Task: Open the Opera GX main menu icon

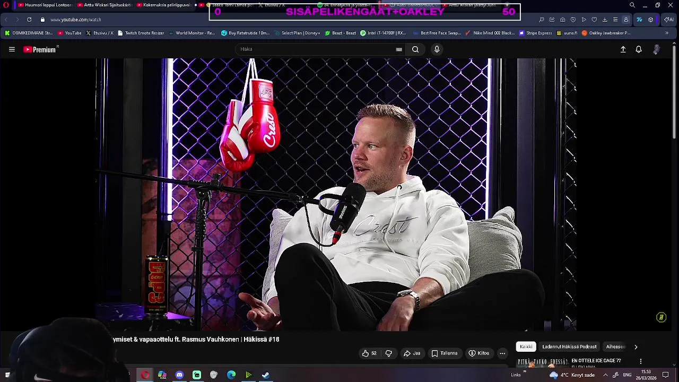Action: pos(6,5)
